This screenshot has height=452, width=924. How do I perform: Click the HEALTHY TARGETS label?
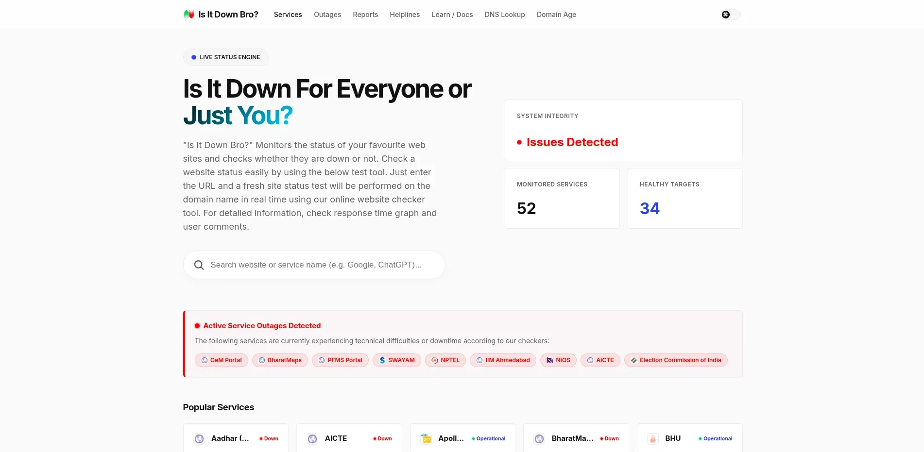point(669,184)
